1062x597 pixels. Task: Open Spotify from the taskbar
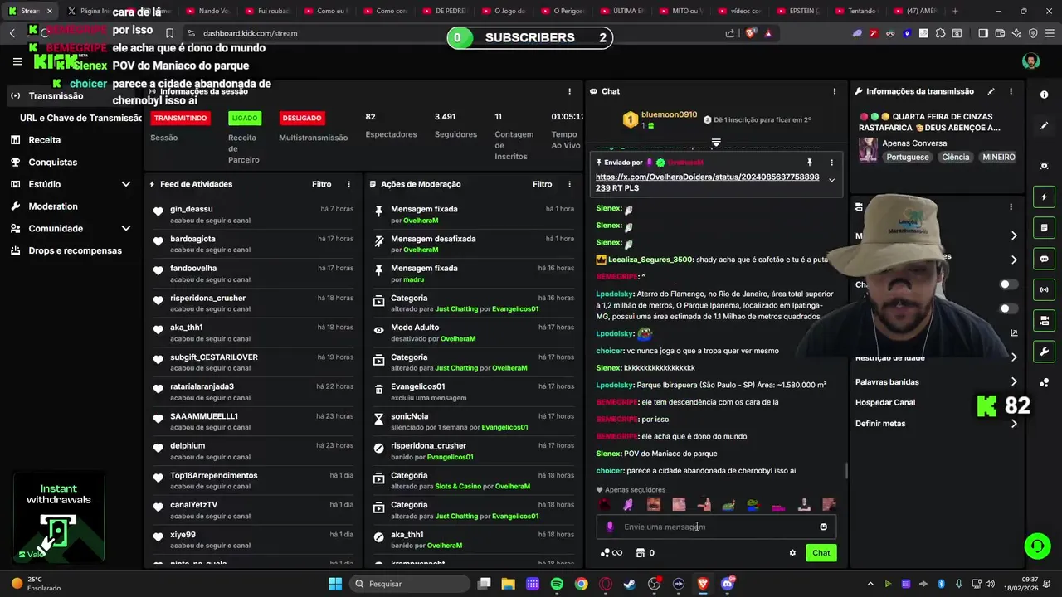[557, 584]
